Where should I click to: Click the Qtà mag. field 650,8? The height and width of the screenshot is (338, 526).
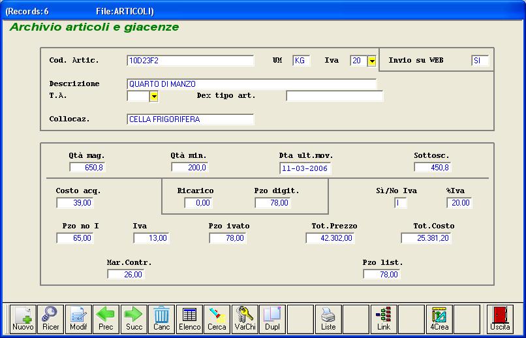tap(87, 167)
